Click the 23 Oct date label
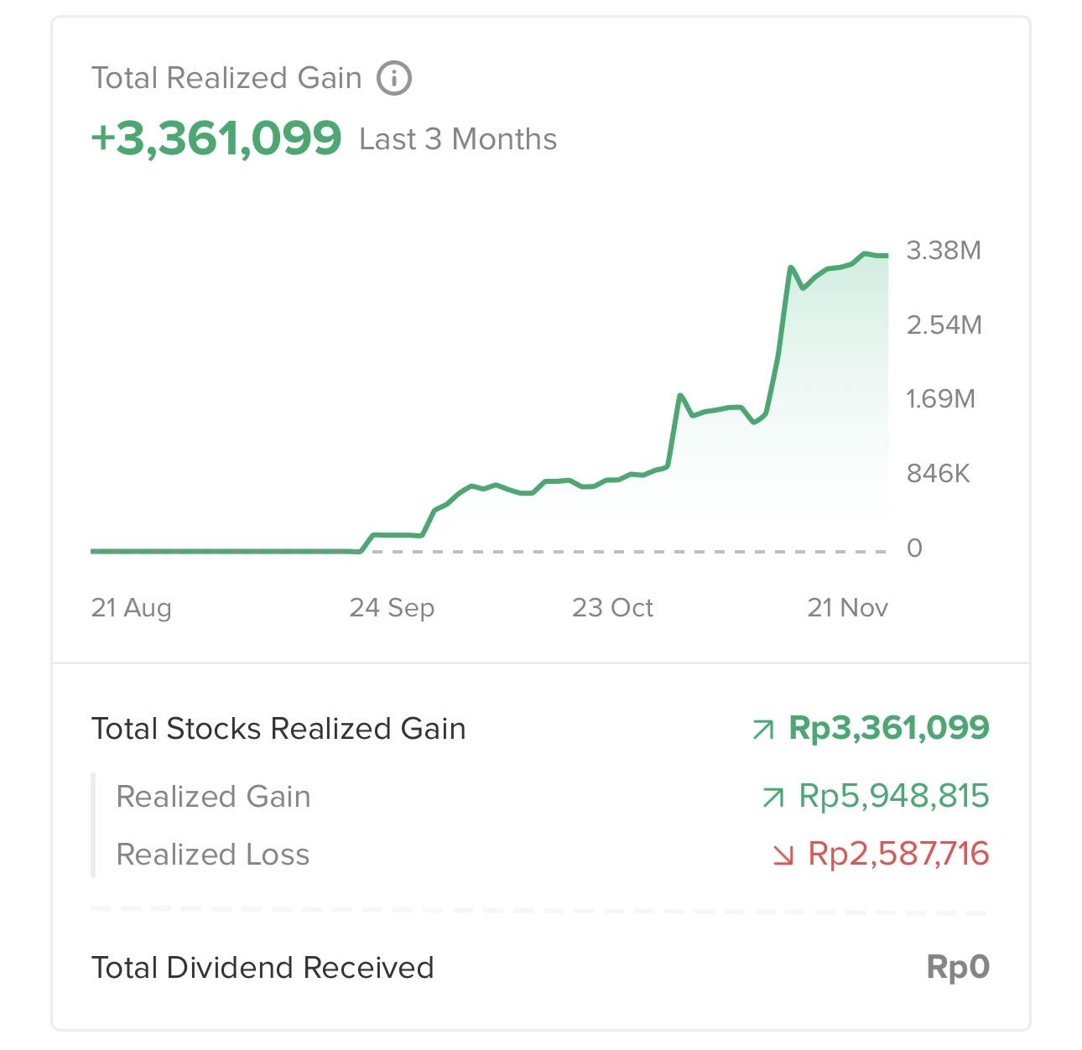The width and height of the screenshot is (1082, 1050). [612, 607]
